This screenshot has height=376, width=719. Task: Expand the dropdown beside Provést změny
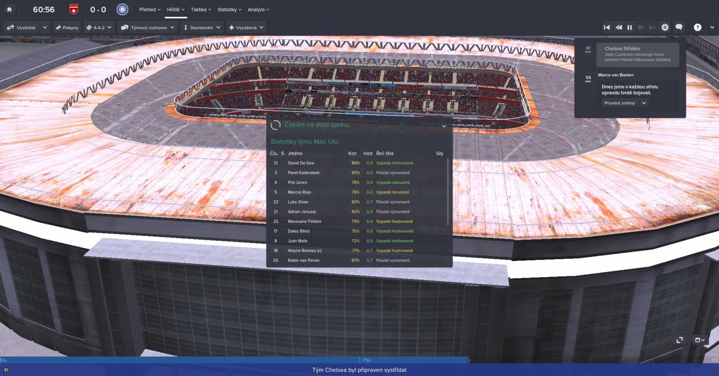click(644, 103)
